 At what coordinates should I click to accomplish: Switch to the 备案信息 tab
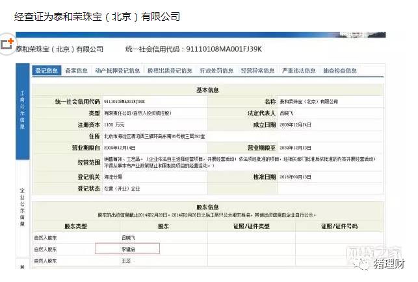pos(77,71)
